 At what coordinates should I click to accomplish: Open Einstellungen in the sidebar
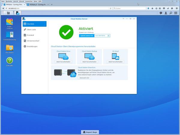tap(34, 46)
